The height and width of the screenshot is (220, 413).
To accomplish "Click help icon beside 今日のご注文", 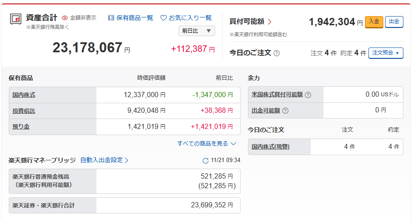I will (276, 53).
